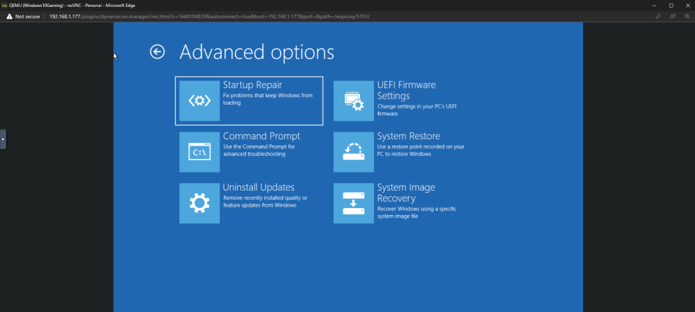This screenshot has width=695, height=312.
Task: Click the Command Prompt C:\ icon
Action: (199, 152)
